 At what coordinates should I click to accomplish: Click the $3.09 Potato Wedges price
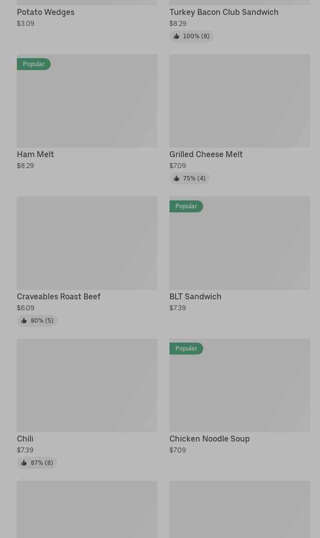26,23
